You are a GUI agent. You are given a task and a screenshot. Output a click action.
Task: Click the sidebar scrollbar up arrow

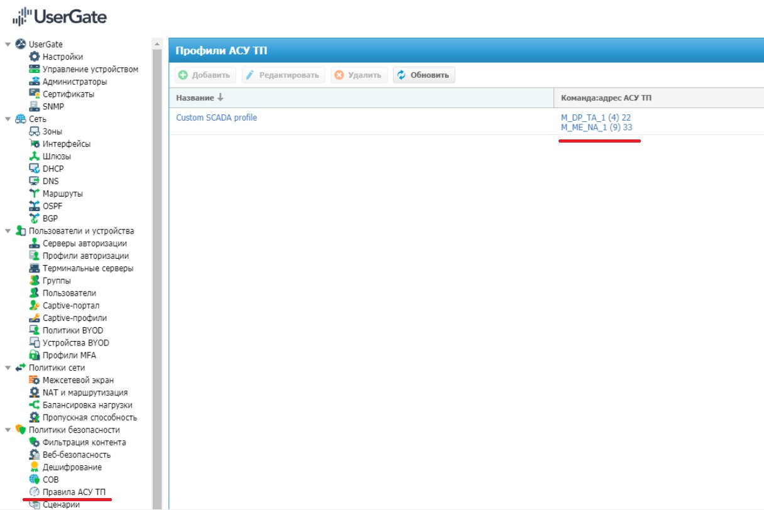click(157, 43)
